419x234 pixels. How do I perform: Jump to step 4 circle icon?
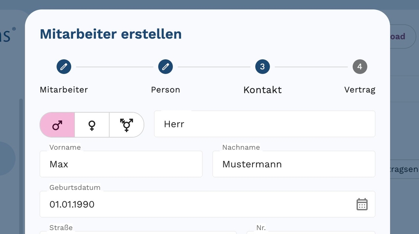pyautogui.click(x=360, y=67)
